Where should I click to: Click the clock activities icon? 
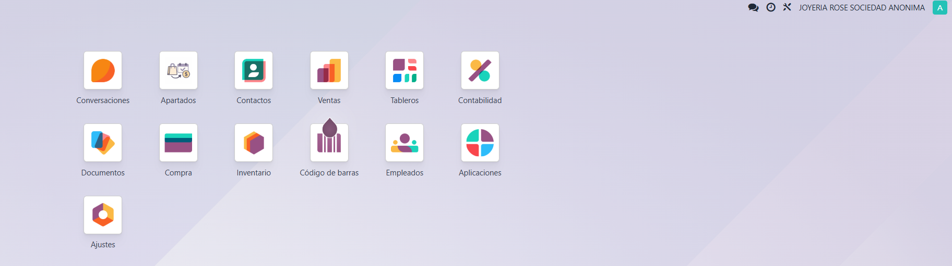[771, 7]
